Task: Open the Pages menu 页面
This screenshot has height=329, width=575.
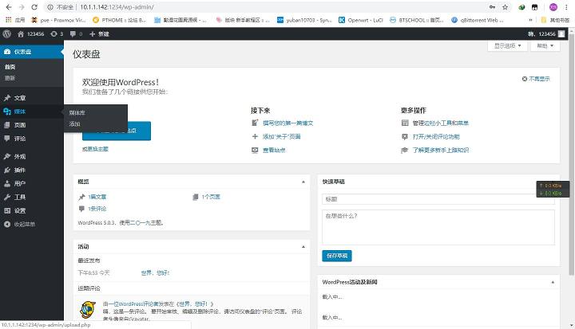Action: pyautogui.click(x=32, y=125)
